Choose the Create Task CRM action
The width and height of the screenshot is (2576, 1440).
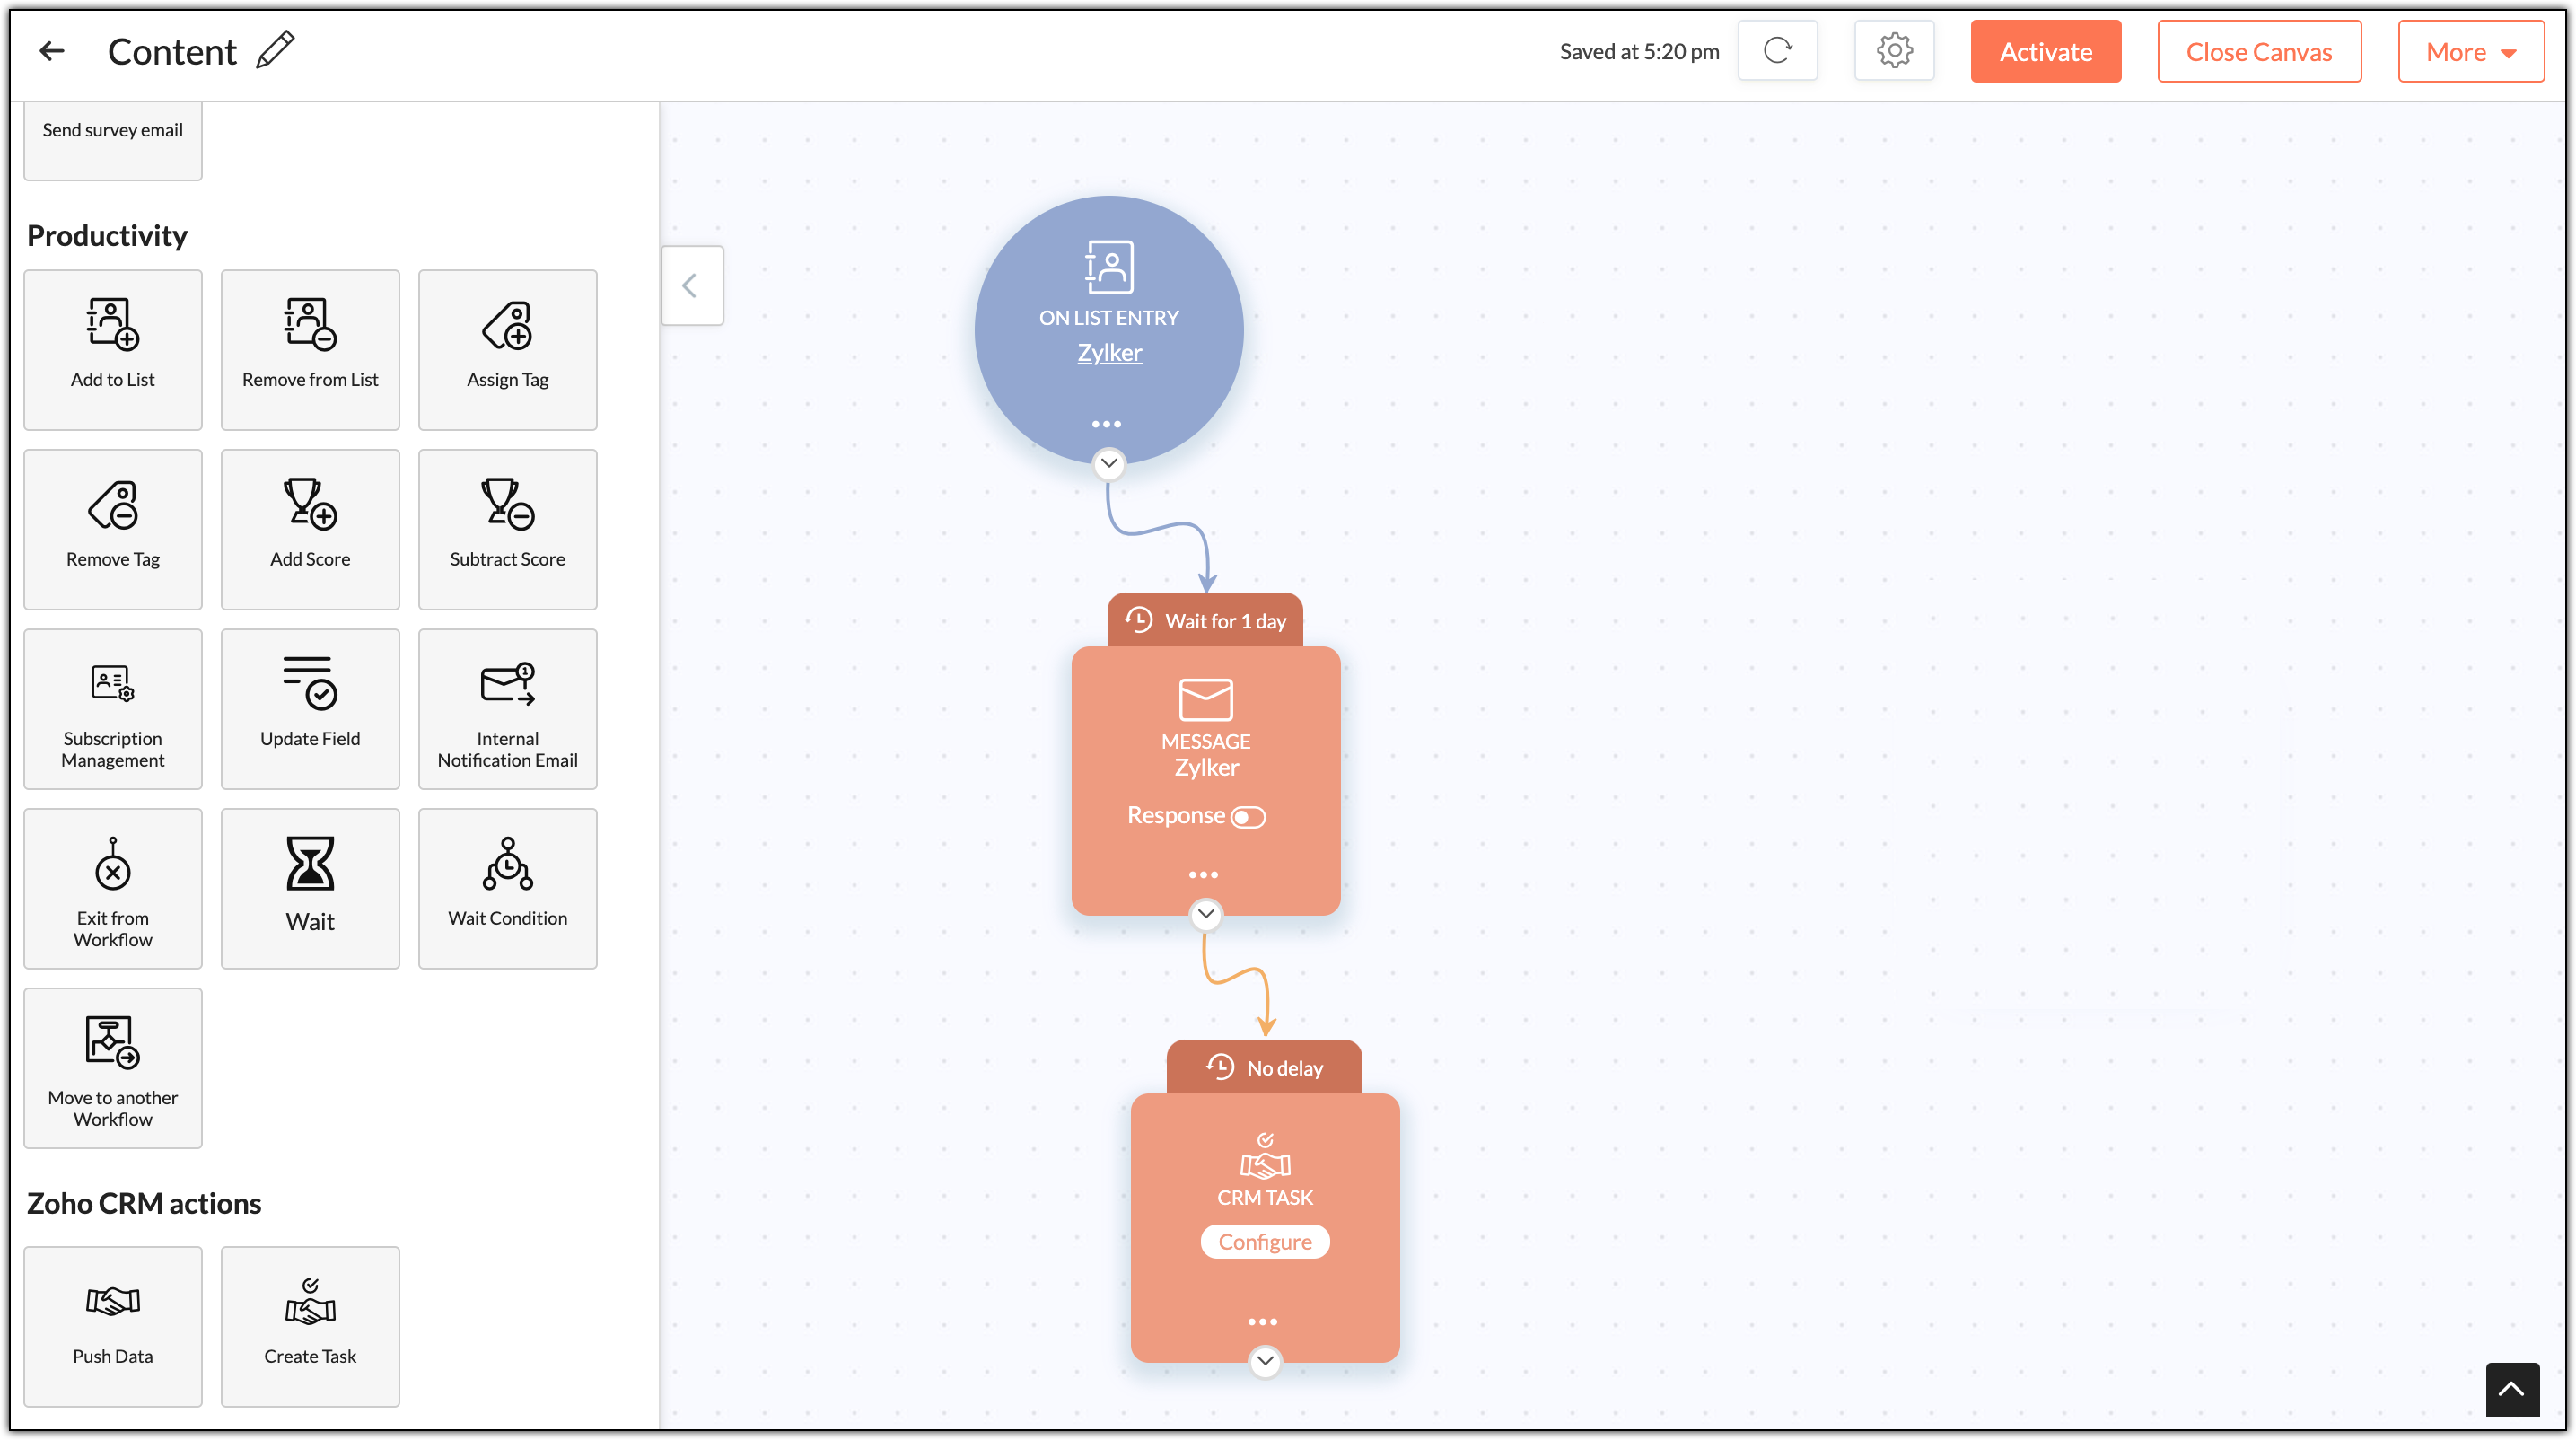pos(310,1326)
